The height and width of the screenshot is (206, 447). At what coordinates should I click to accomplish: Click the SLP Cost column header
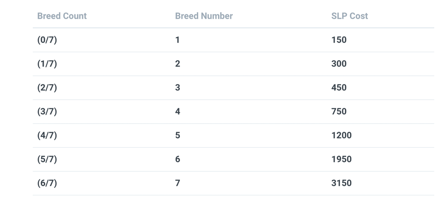coord(350,16)
